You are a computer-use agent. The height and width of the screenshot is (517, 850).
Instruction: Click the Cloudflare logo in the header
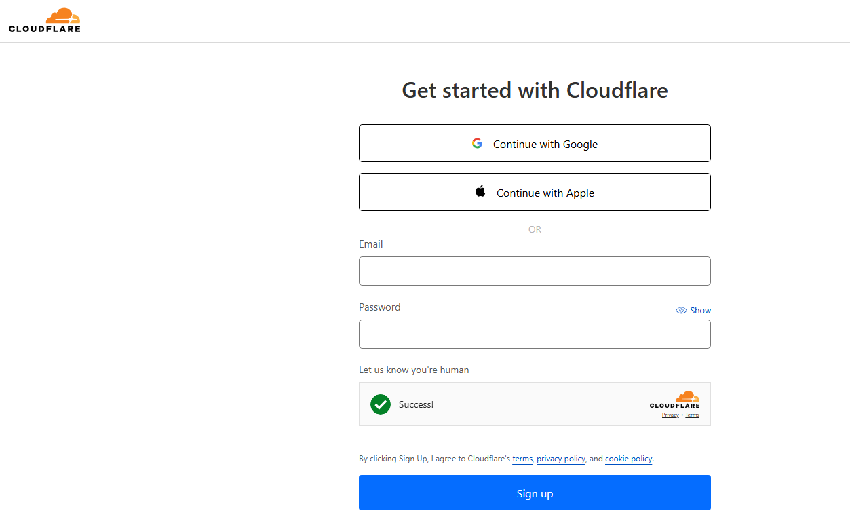coord(45,20)
